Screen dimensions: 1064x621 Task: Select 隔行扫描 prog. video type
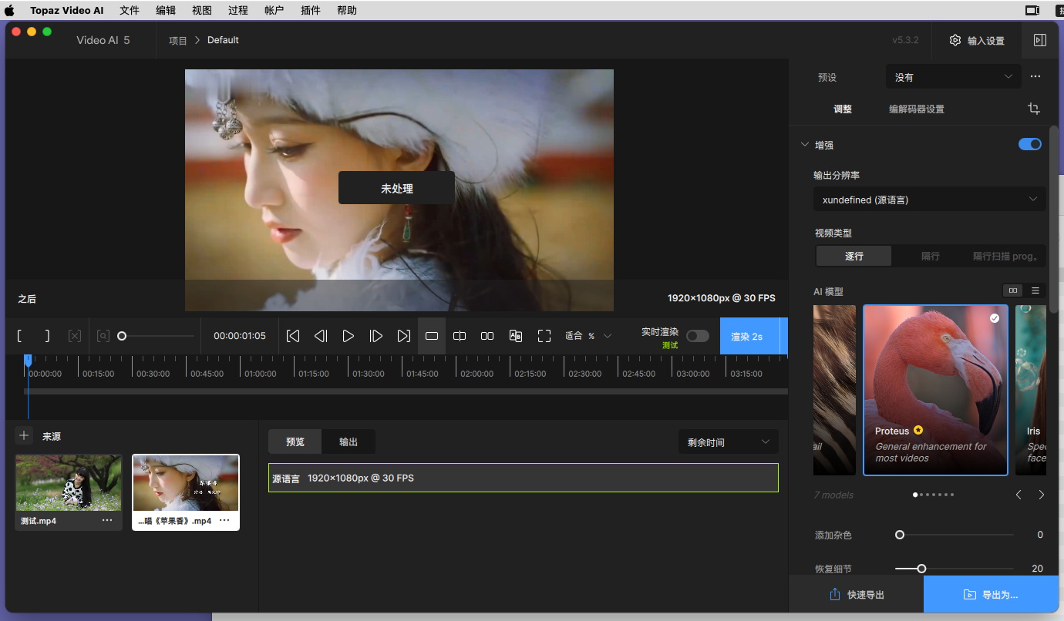[1005, 256]
